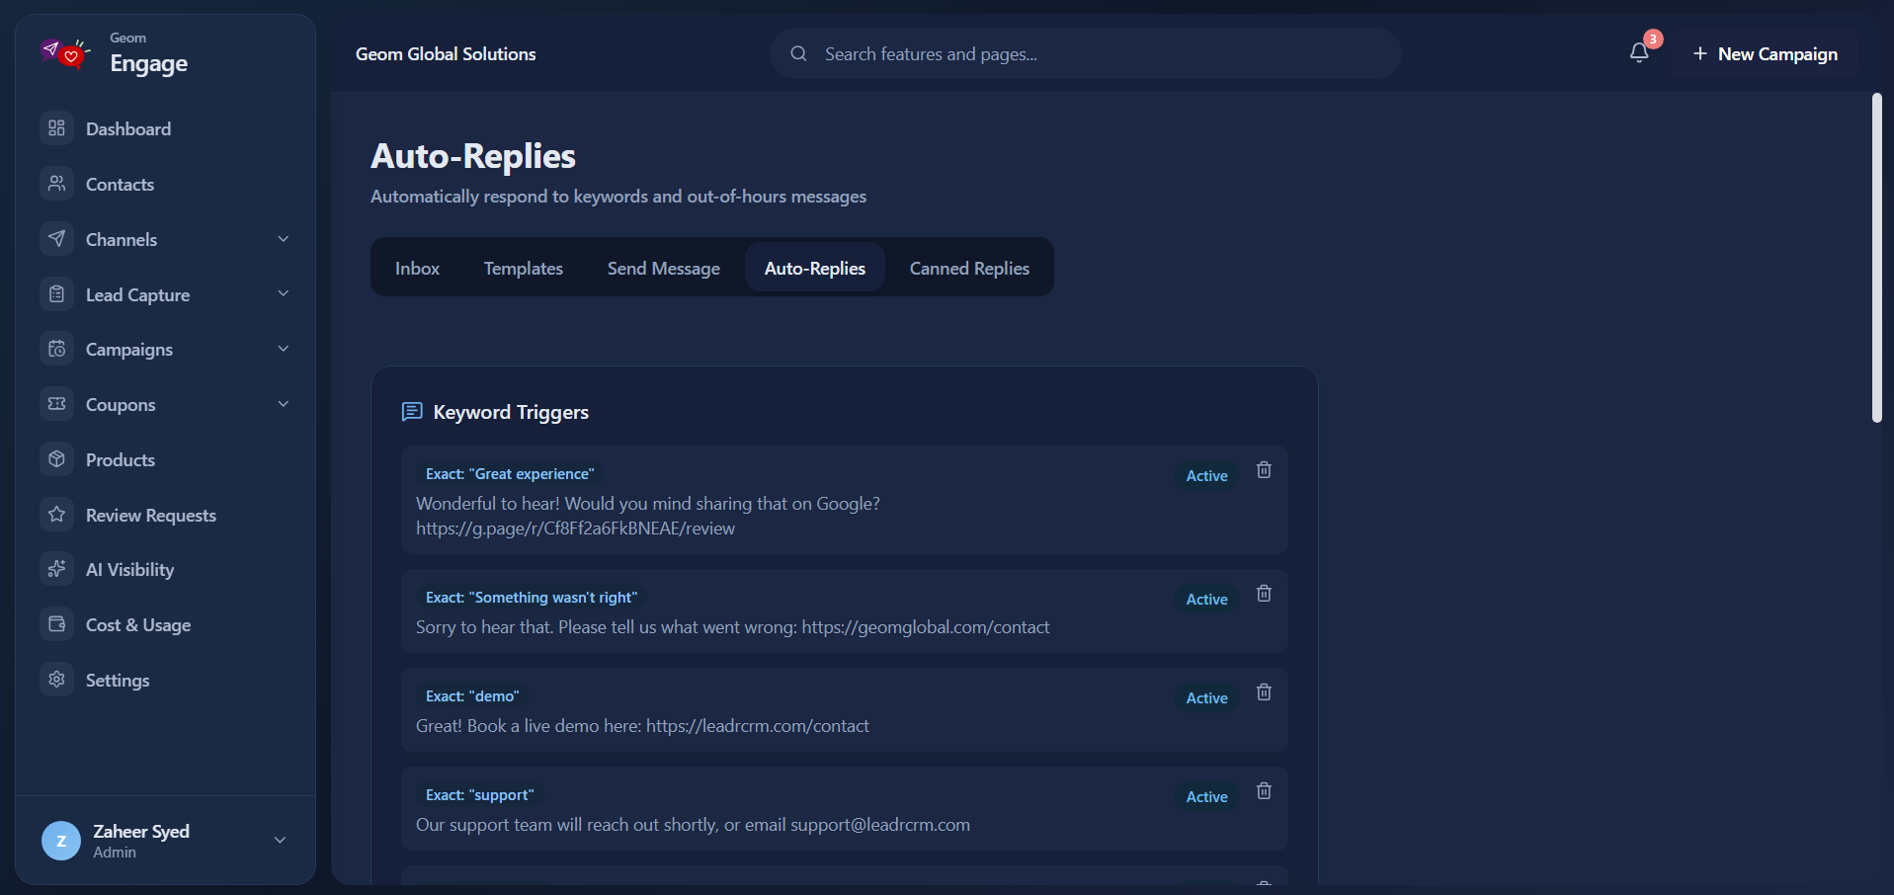Open Cost & Usage page
This screenshot has height=895, width=1894.
pos(165,624)
